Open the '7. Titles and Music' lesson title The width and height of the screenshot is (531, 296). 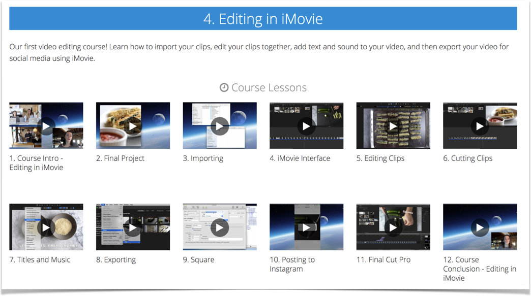click(40, 260)
